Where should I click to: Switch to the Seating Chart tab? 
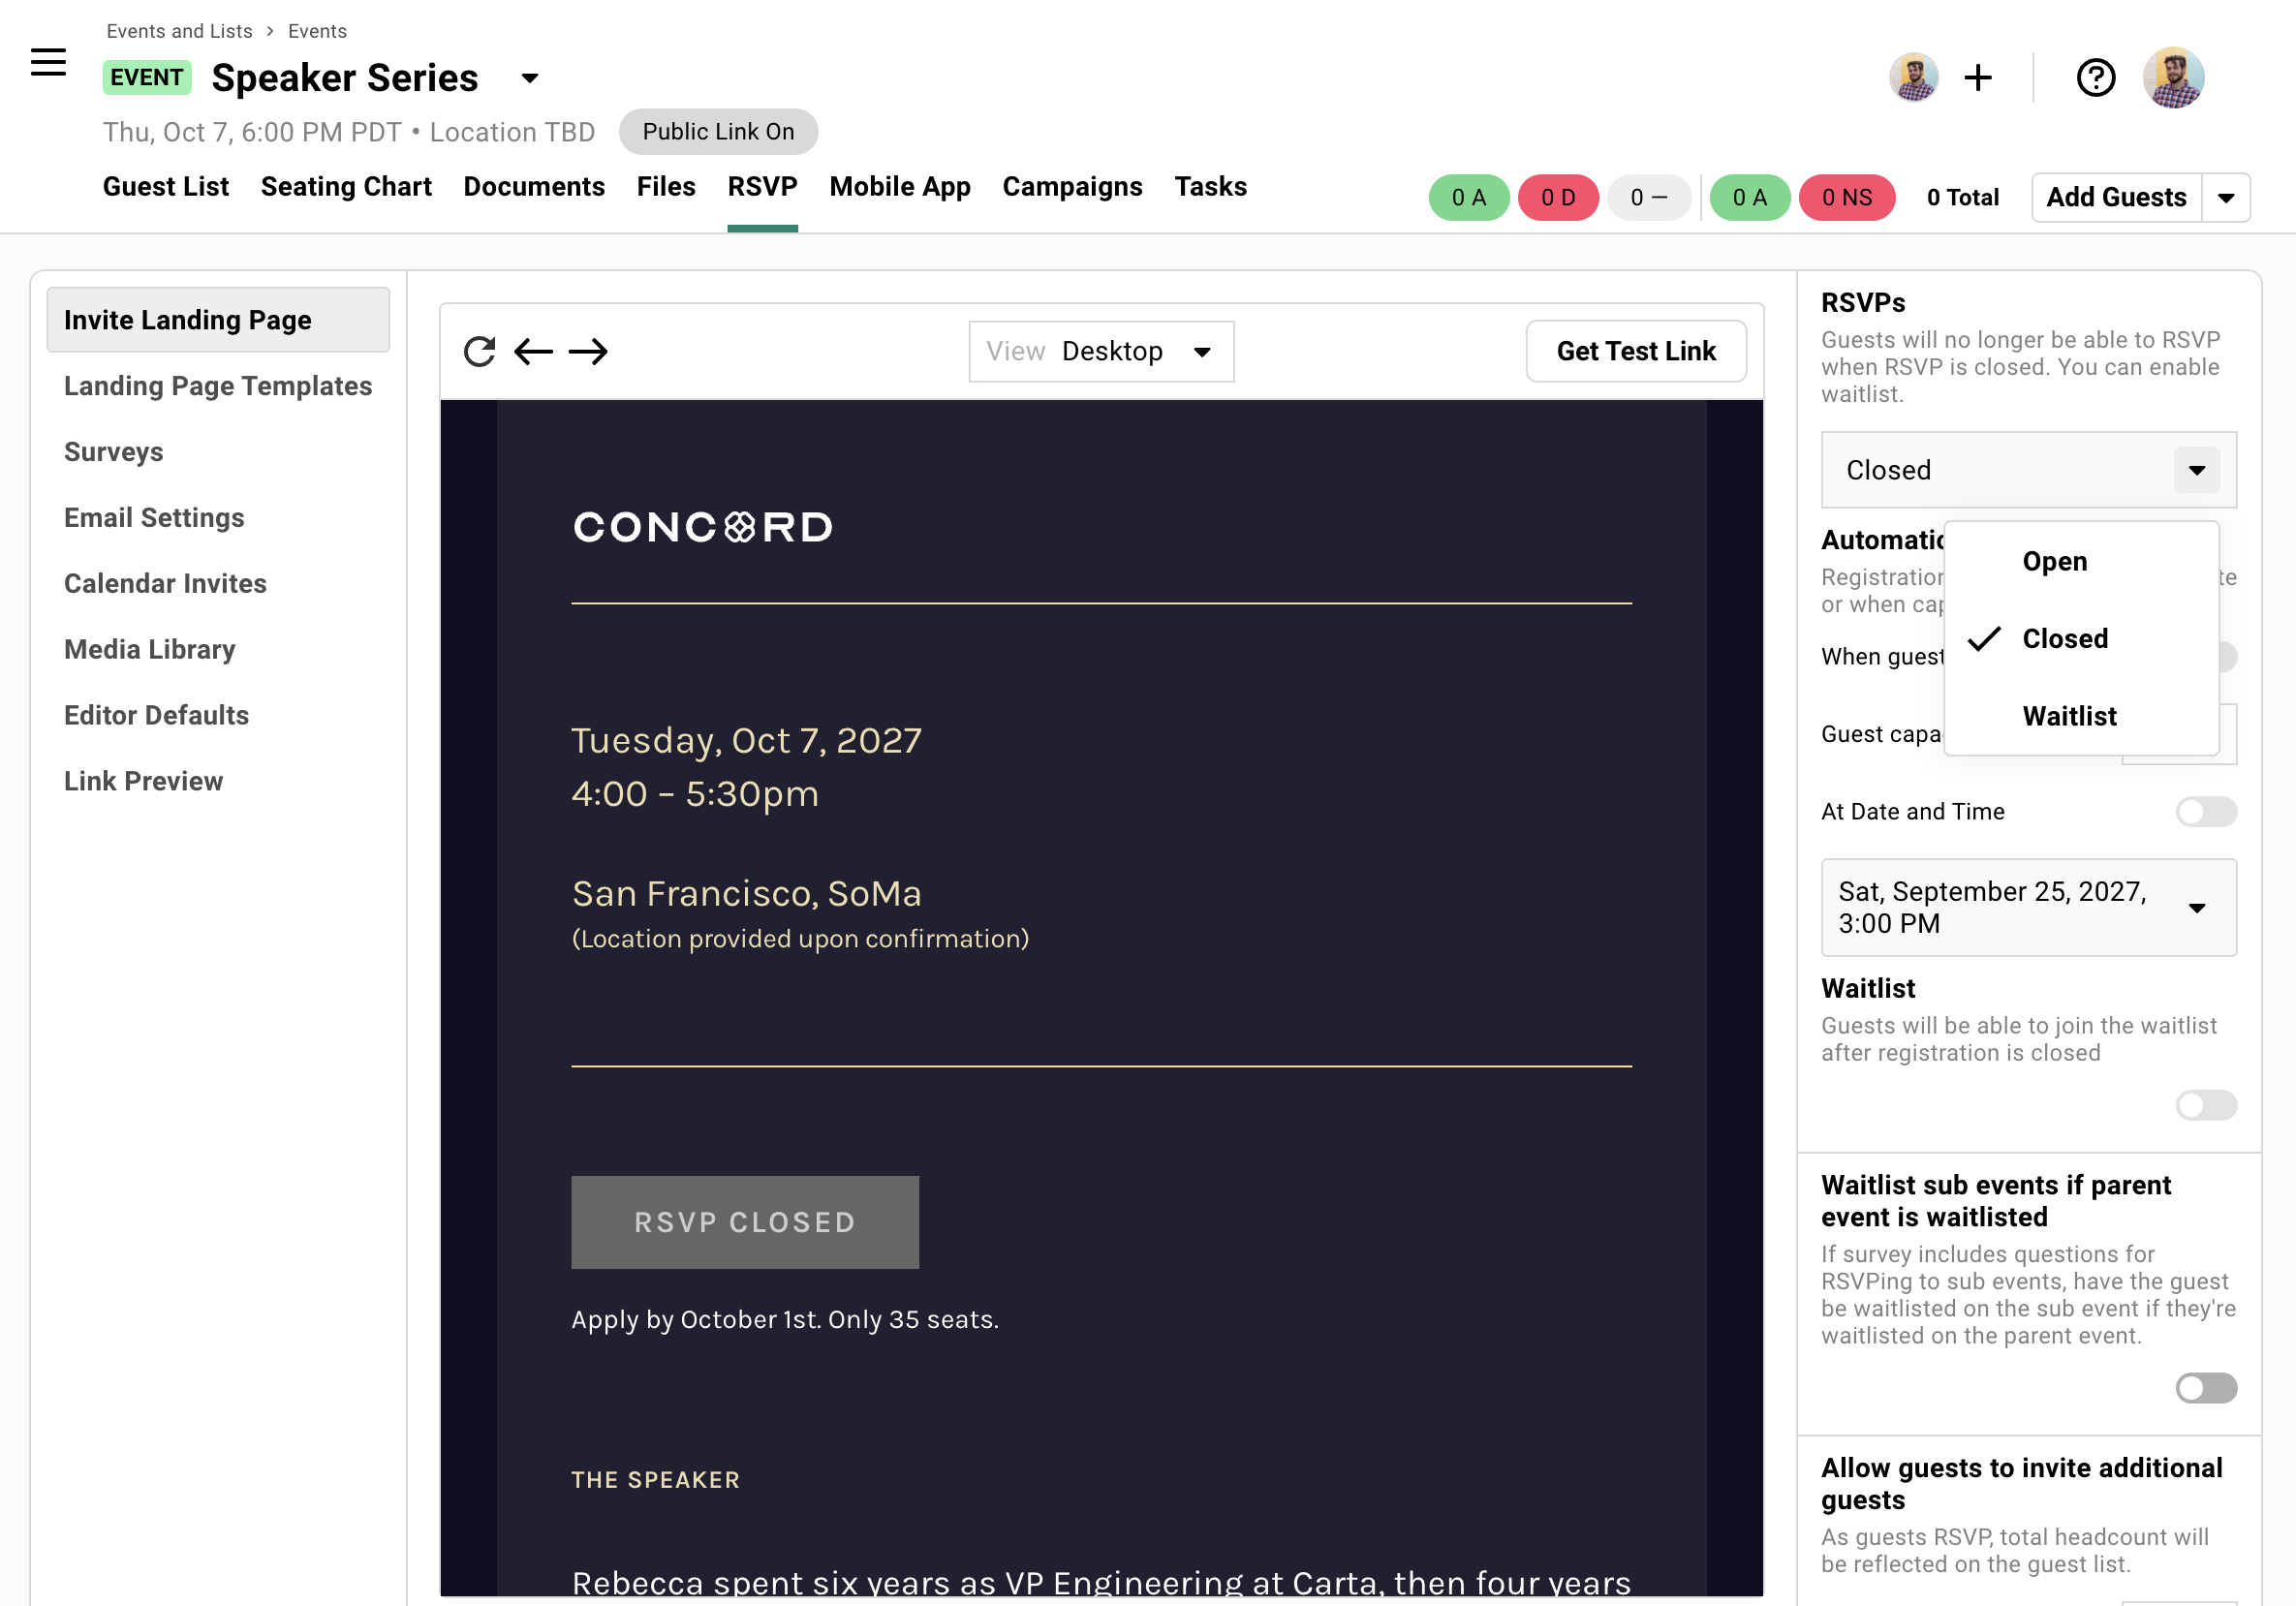click(346, 186)
